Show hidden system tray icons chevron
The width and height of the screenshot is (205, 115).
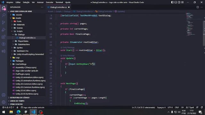click(x=168, y=112)
